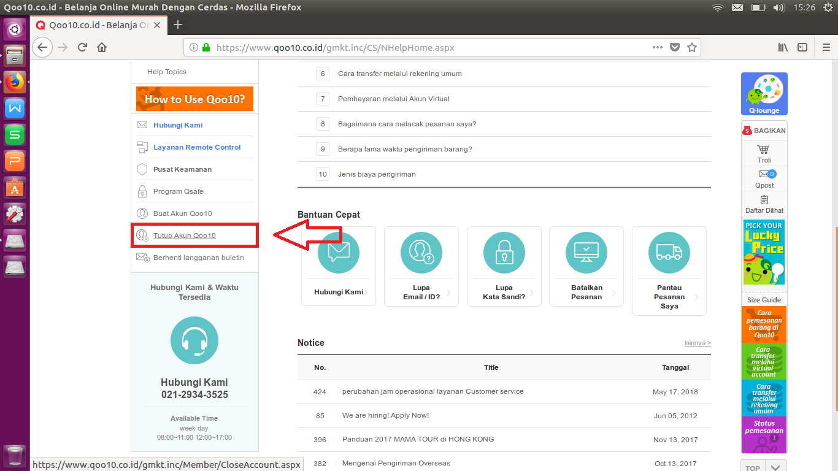Open Qpost mail icon in side panel
The width and height of the screenshot is (838, 471).
click(x=764, y=174)
